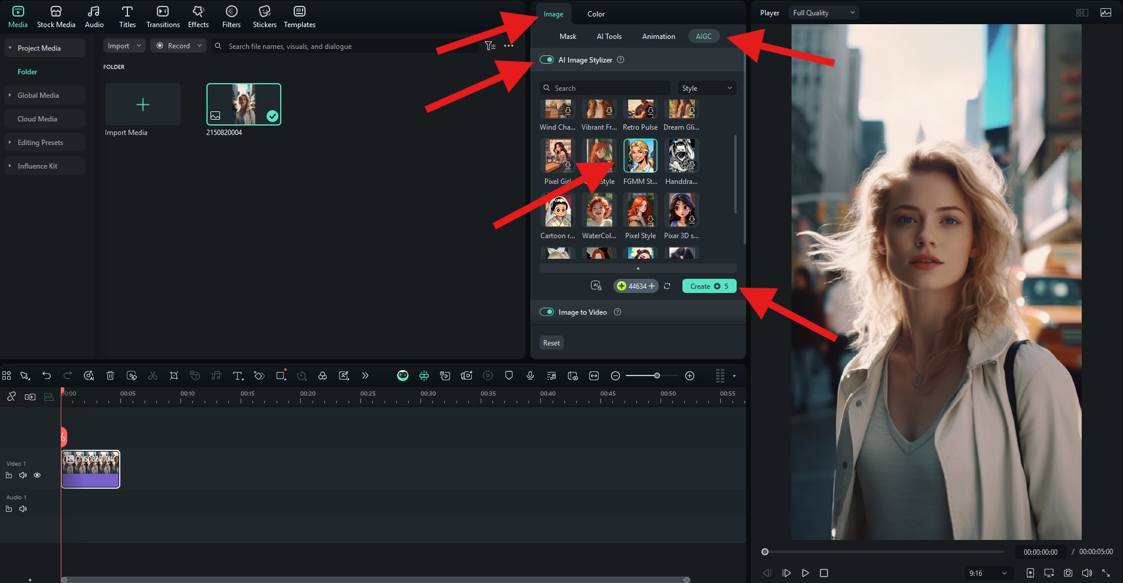
Task: Zoom in timeline with plus button
Action: pyautogui.click(x=689, y=376)
